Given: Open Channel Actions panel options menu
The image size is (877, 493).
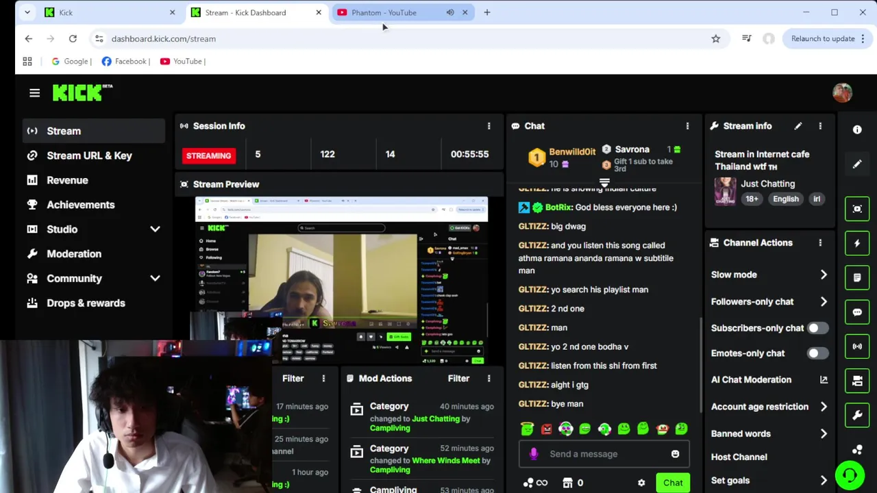Looking at the screenshot, I should (820, 243).
